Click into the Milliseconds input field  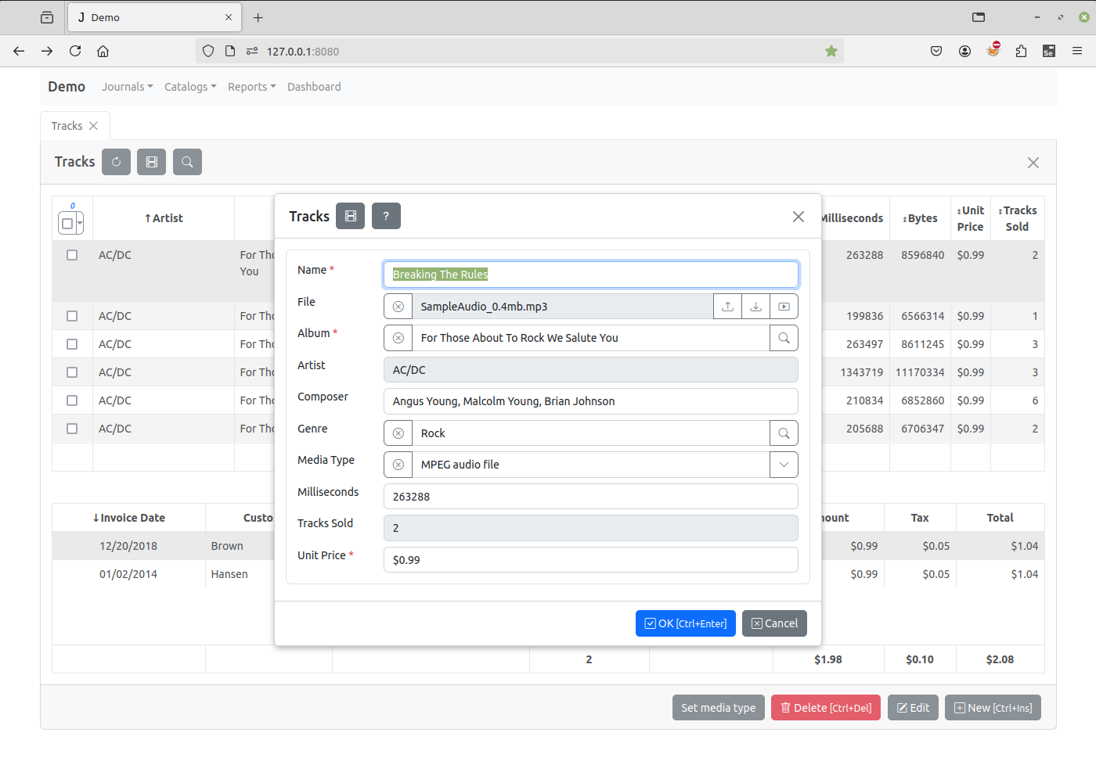(x=591, y=497)
